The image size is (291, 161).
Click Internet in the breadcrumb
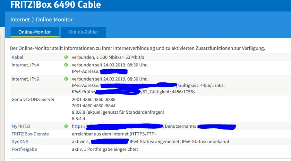click(x=20, y=19)
